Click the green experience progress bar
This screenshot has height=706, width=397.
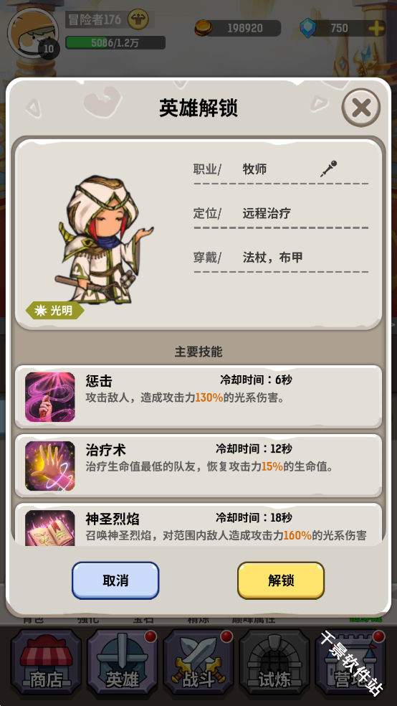click(x=115, y=43)
